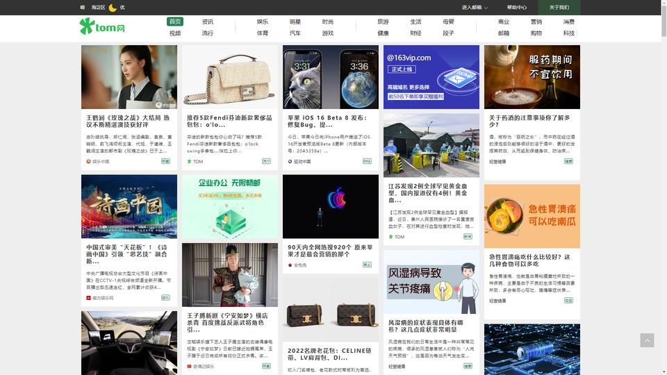
Task: Open headline 急性胃溃疡吃什么比较好
Action: 529,260
